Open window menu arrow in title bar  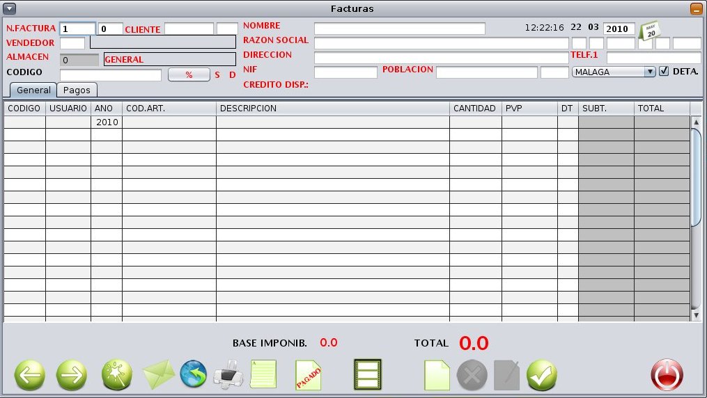[x=9, y=8]
